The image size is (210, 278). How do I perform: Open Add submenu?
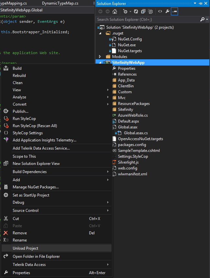tap(56, 180)
